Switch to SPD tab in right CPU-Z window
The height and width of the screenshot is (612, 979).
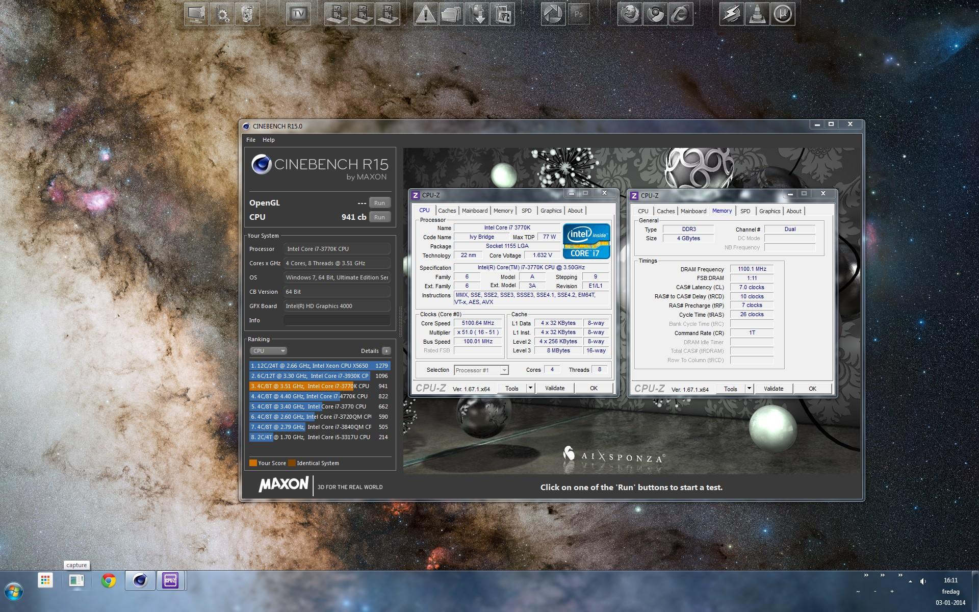click(x=745, y=211)
